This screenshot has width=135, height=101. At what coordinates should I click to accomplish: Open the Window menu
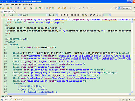tap(25, 5)
